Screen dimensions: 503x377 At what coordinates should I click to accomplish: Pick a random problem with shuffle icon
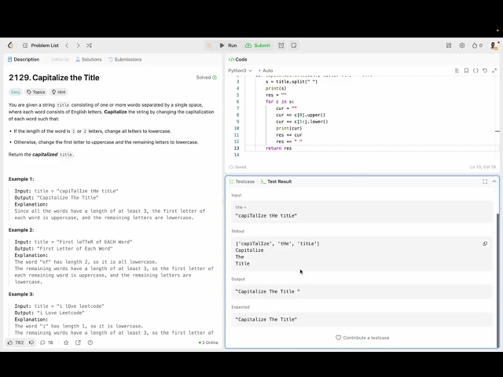pos(89,46)
